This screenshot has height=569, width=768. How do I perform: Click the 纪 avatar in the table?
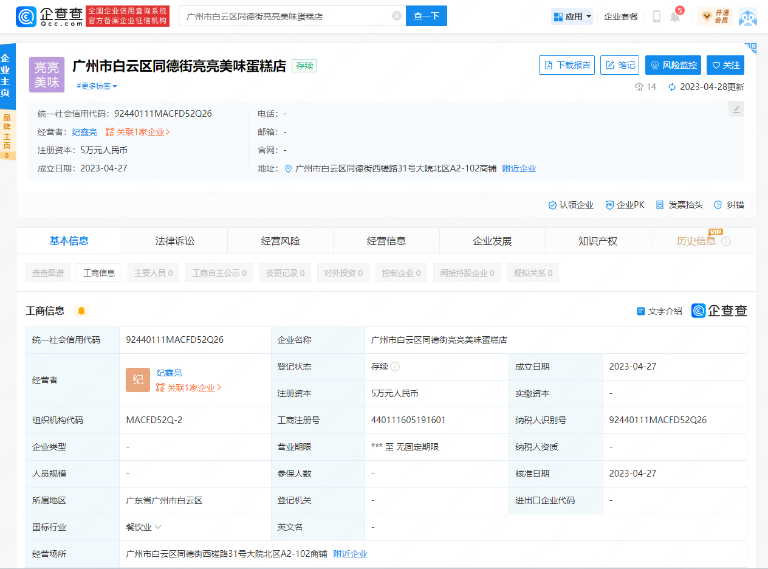tap(138, 380)
